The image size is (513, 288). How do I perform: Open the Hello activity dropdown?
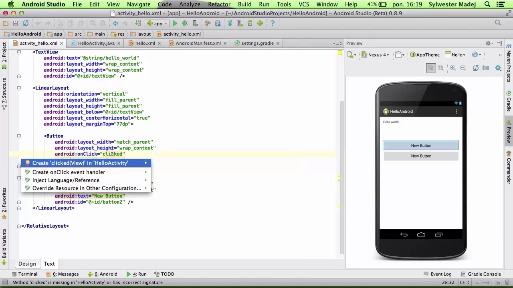(x=455, y=55)
